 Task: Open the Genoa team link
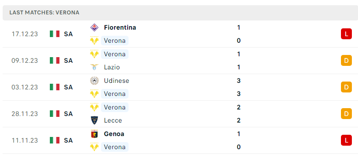pos(114,134)
